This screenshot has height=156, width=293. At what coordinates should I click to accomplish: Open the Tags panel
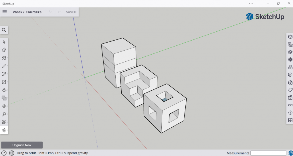tap(290, 90)
